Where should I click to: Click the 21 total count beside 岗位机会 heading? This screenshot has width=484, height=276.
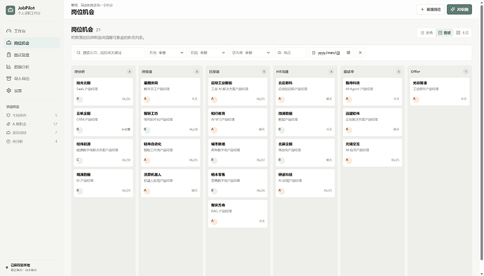click(x=98, y=29)
